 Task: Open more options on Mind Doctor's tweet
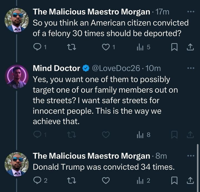191,68
